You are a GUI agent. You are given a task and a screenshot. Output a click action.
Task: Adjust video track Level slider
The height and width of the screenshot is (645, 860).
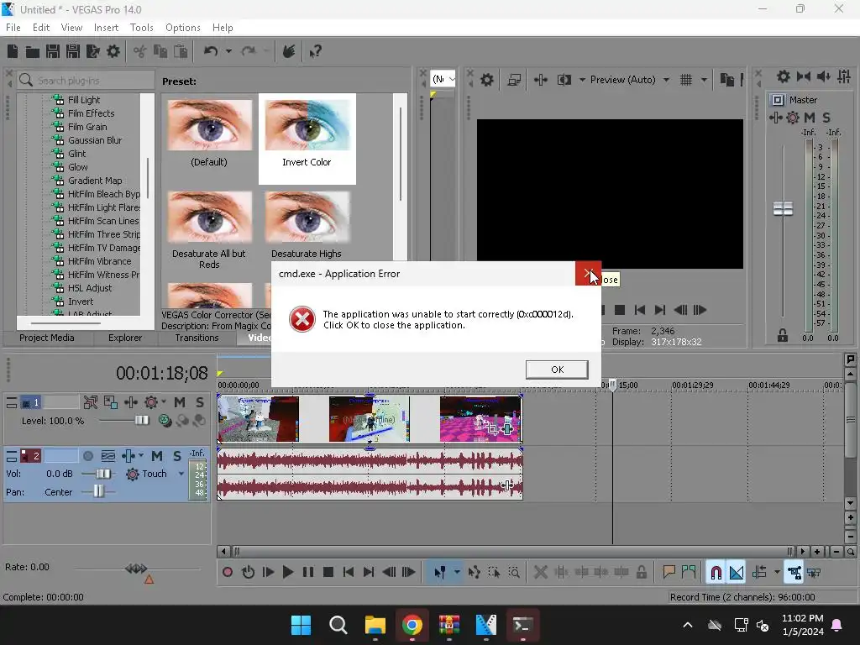coord(141,420)
